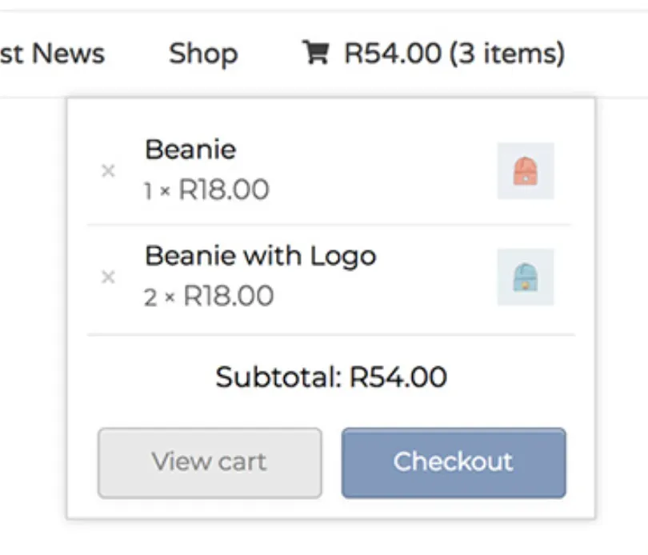
Task: Open the Beanie with Logo product link
Action: [x=260, y=256]
